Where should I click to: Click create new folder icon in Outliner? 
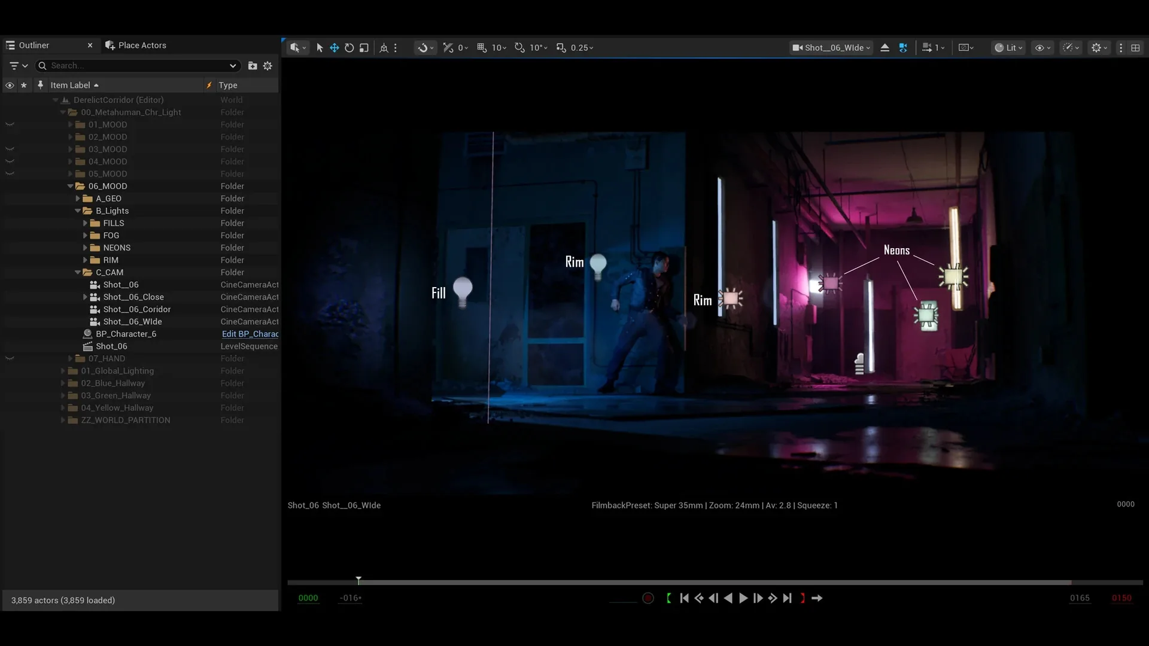click(253, 66)
